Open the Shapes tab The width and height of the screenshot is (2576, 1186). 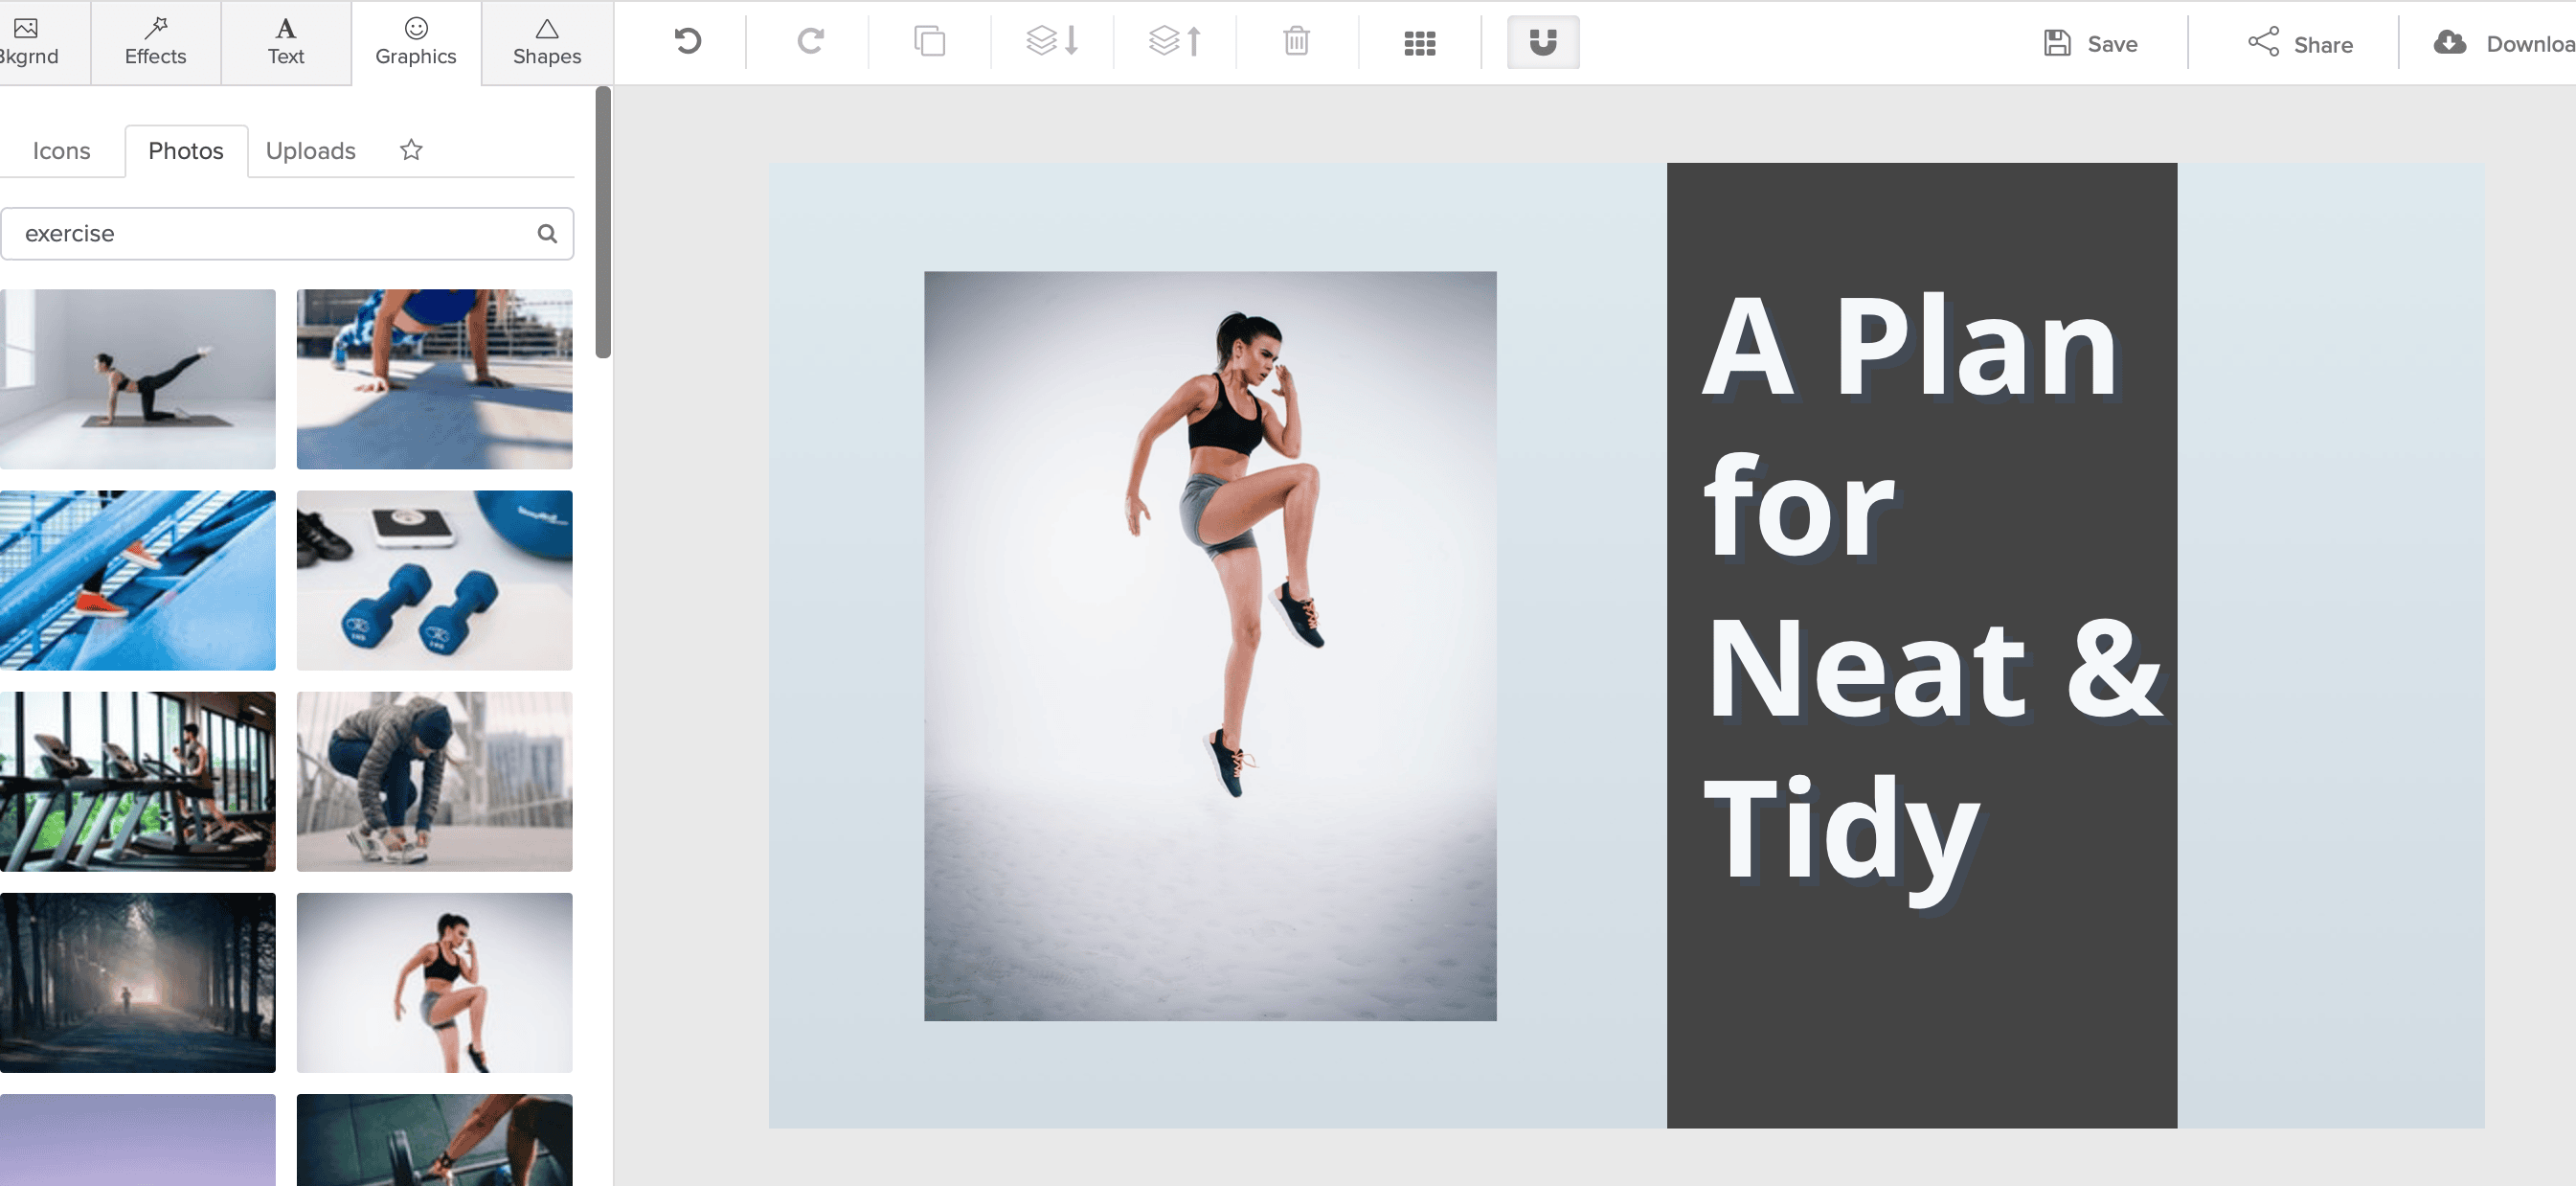tap(547, 42)
